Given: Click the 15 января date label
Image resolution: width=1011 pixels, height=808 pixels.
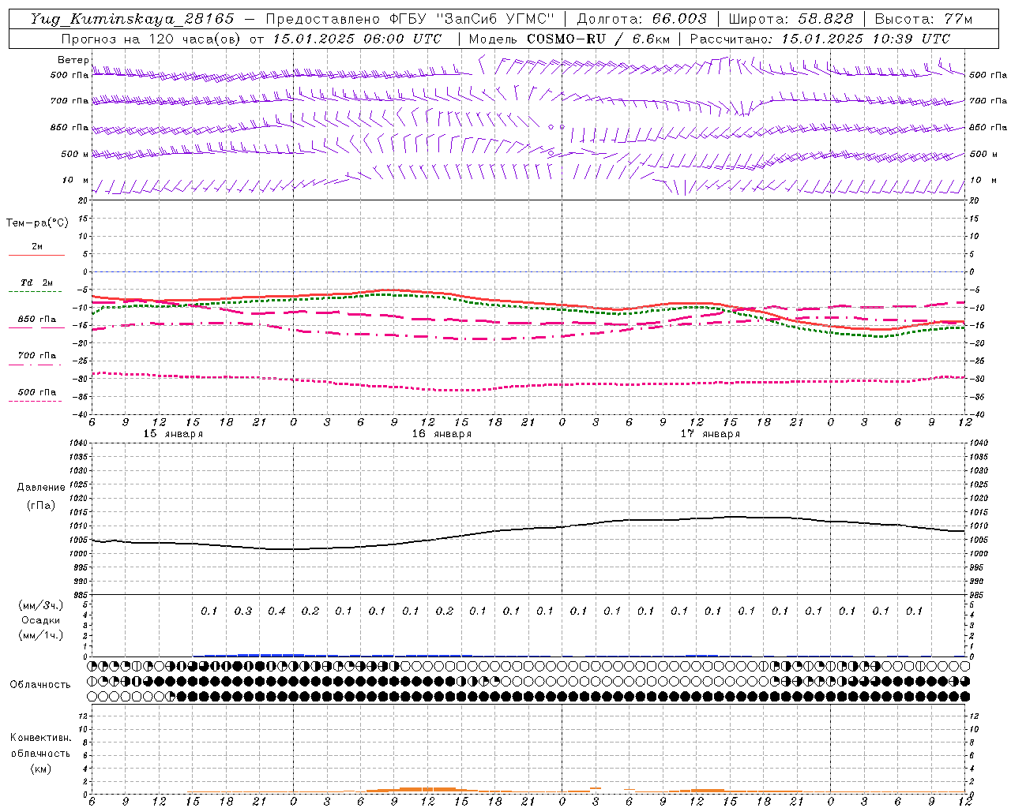Looking at the screenshot, I should click(x=173, y=434).
